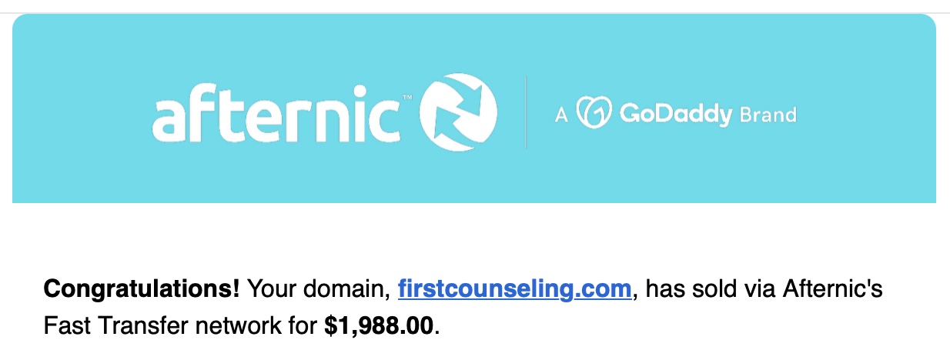The image size is (950, 360).
Task: Click the .com part of the domain link
Action: [608, 290]
